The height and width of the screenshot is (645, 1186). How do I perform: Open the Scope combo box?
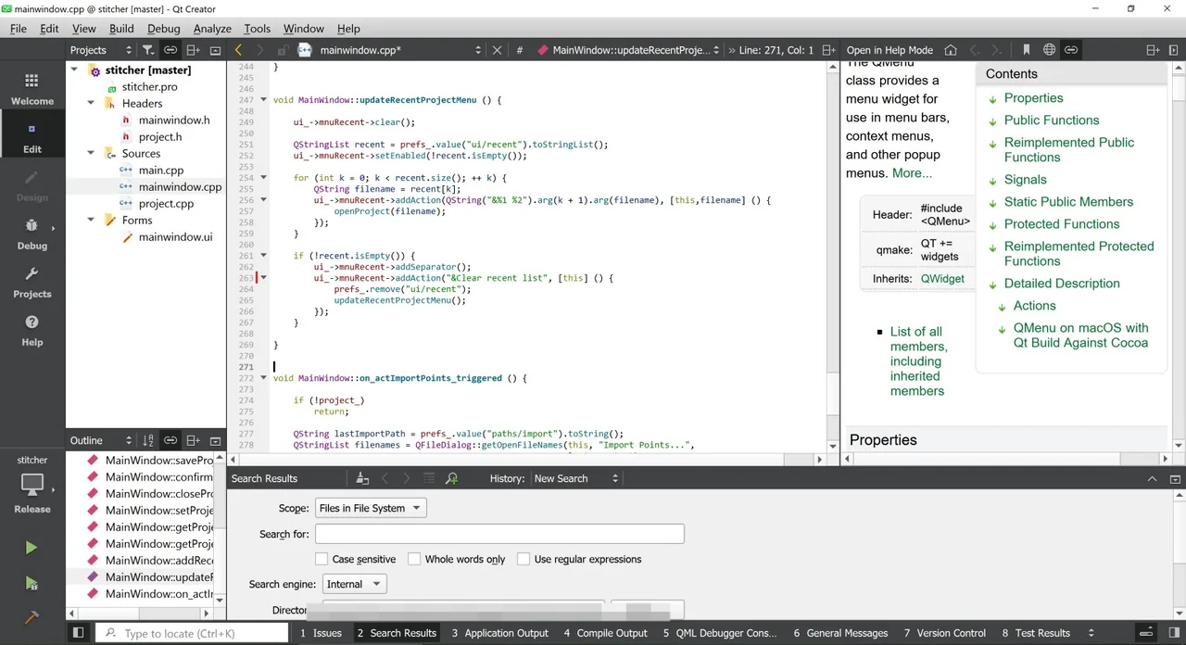tap(371, 508)
